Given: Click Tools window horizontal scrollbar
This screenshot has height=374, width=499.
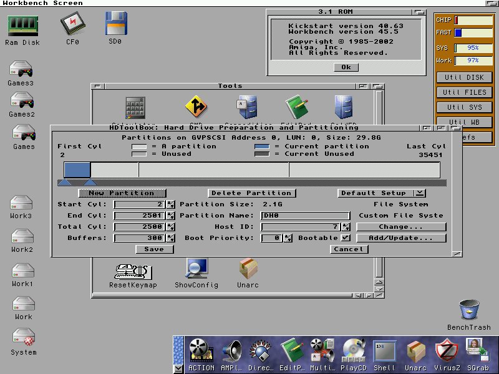Looking at the screenshot, I should [222, 295].
